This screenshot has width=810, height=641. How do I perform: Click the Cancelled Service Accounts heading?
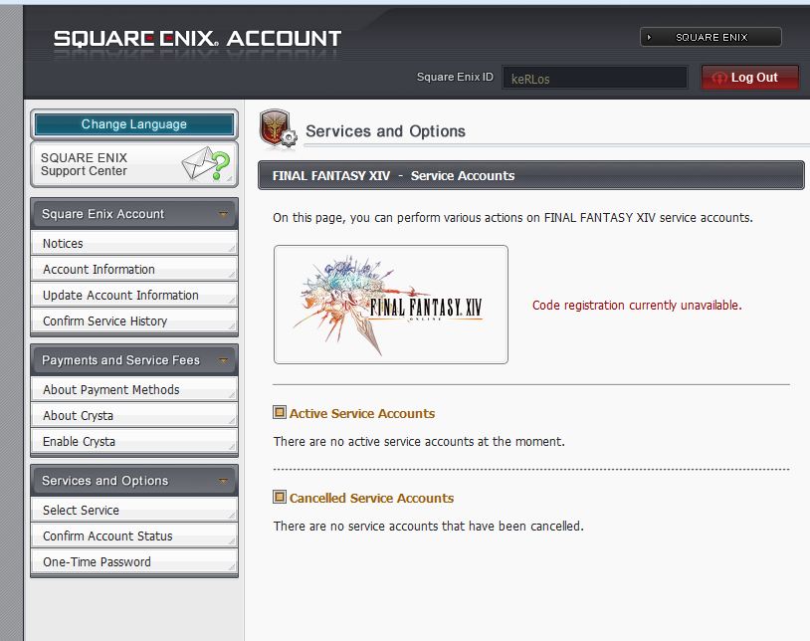pos(371,498)
